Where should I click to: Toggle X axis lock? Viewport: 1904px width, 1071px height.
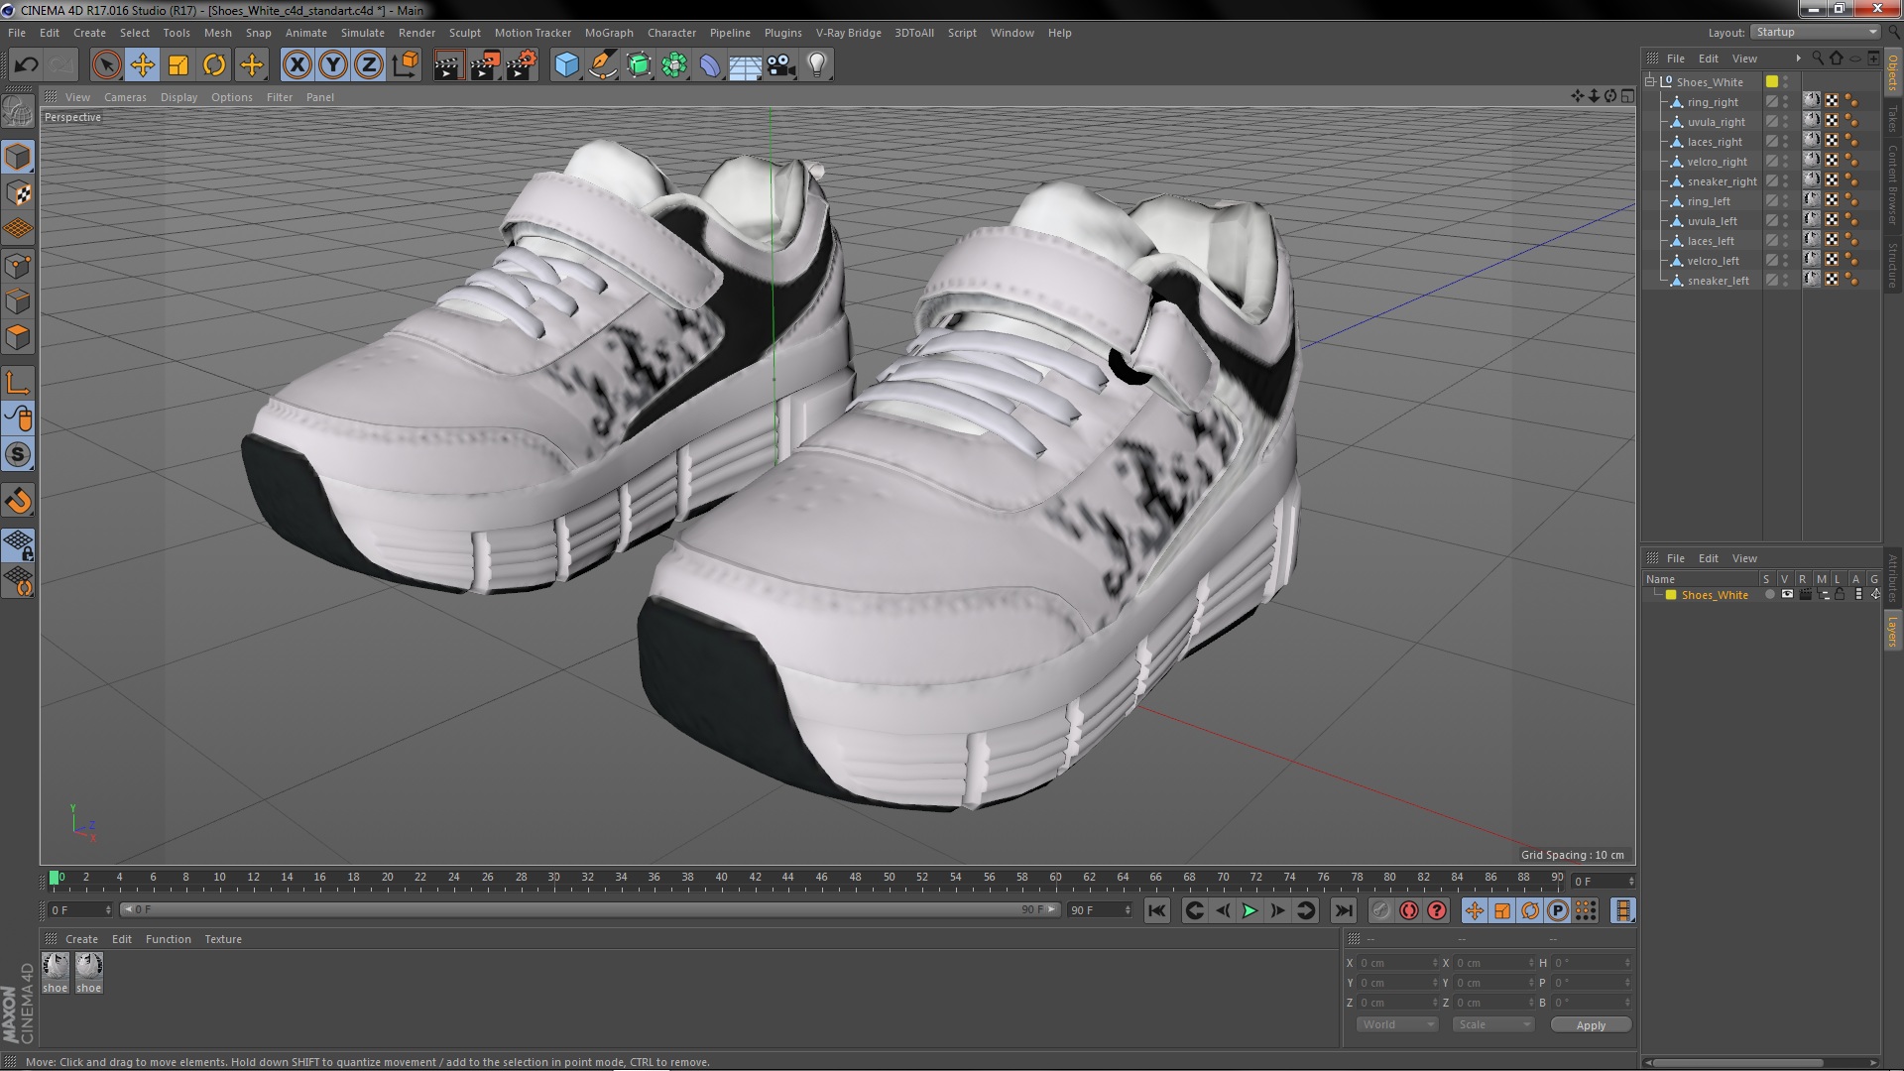(x=297, y=65)
